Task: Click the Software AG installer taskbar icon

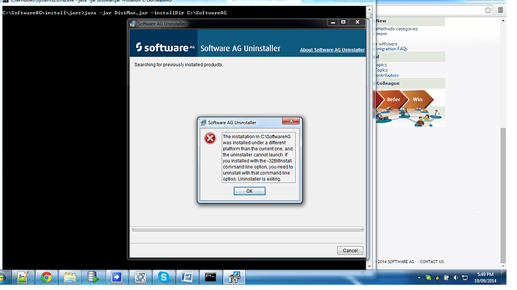Action: (234, 277)
